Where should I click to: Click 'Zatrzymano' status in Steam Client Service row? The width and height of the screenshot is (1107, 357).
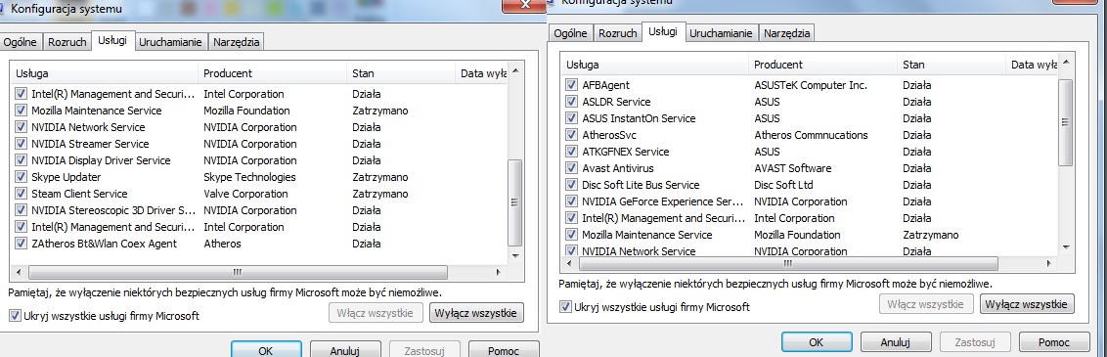(379, 194)
